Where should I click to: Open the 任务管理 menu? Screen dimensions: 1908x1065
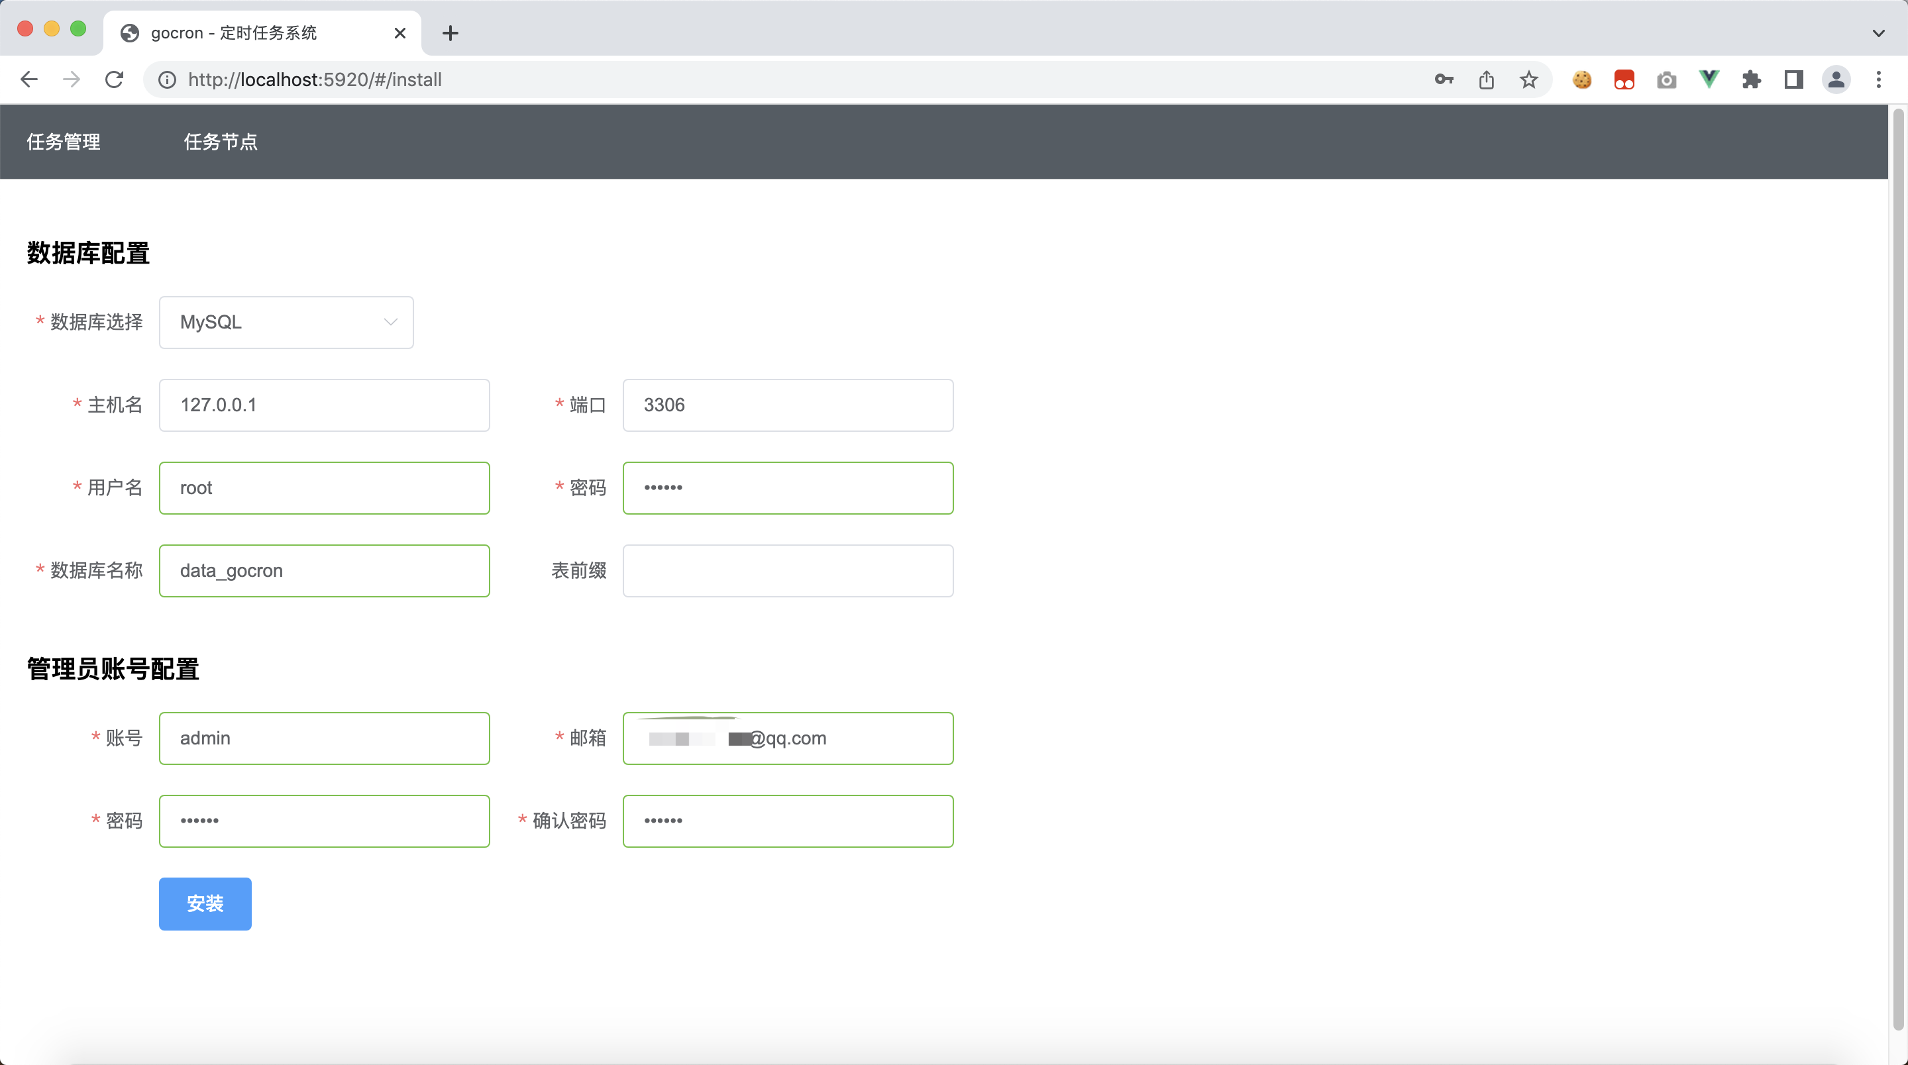[x=64, y=142]
